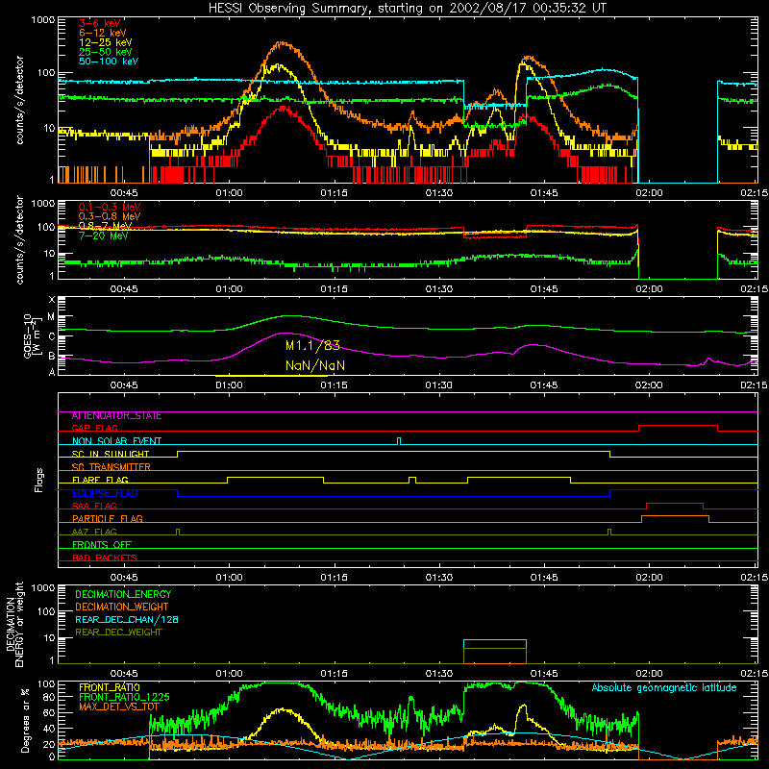Select the DECIMATION_ENERGY legend label
Screen dimensions: 769x769
click(x=123, y=594)
